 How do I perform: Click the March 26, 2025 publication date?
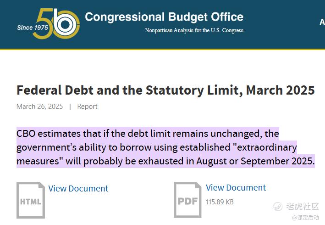pyautogui.click(x=39, y=107)
